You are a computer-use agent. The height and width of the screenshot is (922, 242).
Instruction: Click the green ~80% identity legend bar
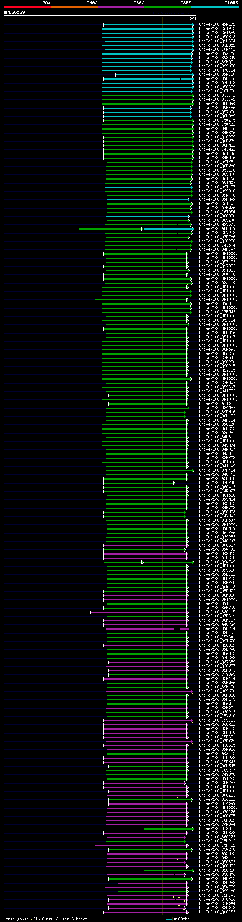point(168,7)
